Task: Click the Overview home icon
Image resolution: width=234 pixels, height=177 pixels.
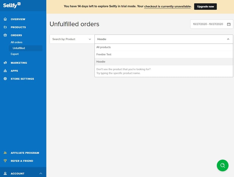Action: tap(5, 19)
